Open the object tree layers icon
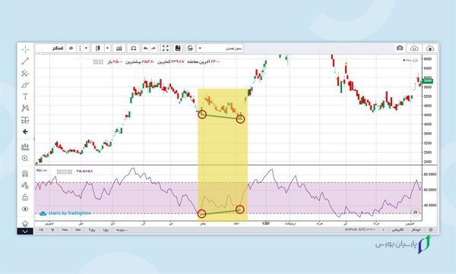 pyautogui.click(x=25, y=223)
